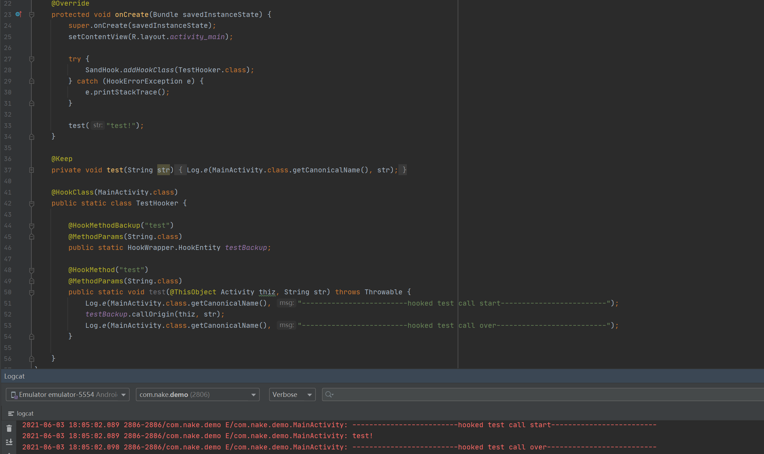Viewport: 764px width, 454px height.
Task: Open the Emulator emulator-5554 device dropdown
Action: pyautogui.click(x=68, y=394)
